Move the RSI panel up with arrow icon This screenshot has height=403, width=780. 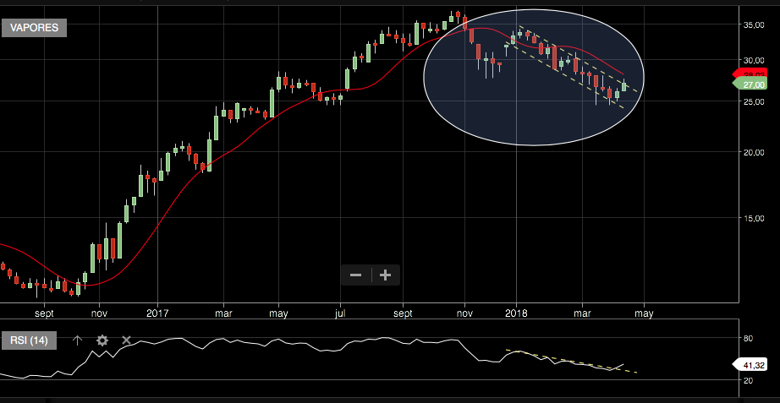tap(77, 340)
